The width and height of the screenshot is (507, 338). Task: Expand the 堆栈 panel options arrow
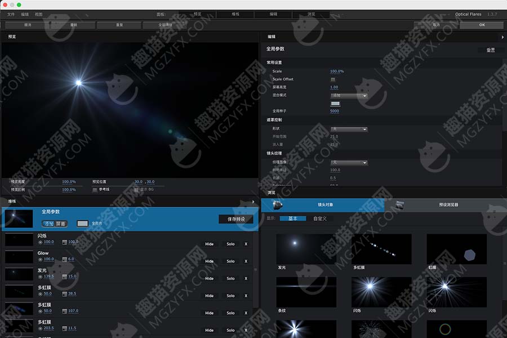click(253, 202)
